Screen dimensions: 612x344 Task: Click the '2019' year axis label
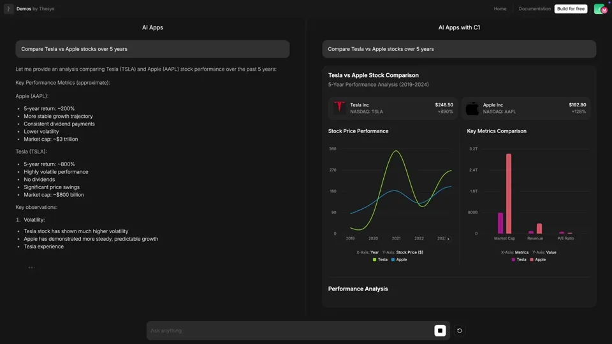click(350, 238)
